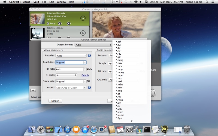218x136 pixels.
Task: Open the video Encoder dropdown set to Auto
Action: click(x=71, y=55)
